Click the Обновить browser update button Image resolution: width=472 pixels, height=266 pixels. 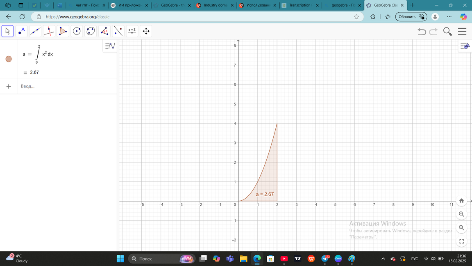coord(411,17)
